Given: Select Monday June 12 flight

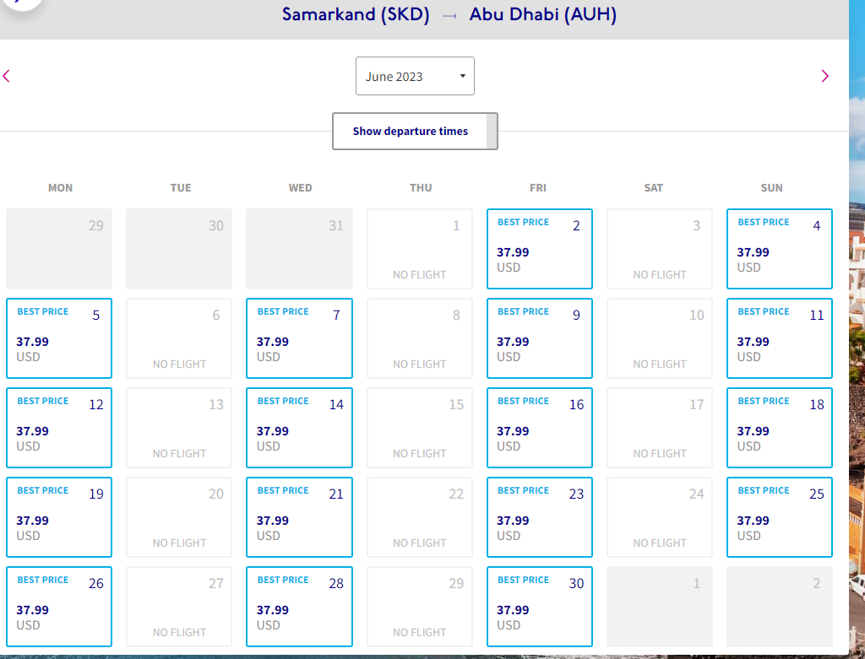Looking at the screenshot, I should point(59,428).
